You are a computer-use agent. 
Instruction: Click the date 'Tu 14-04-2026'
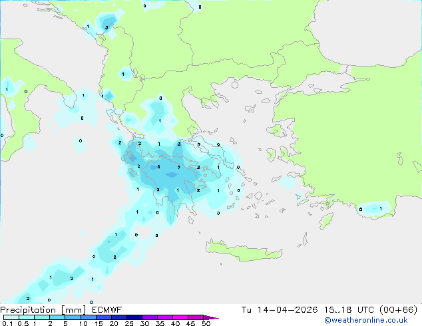coord(280,310)
